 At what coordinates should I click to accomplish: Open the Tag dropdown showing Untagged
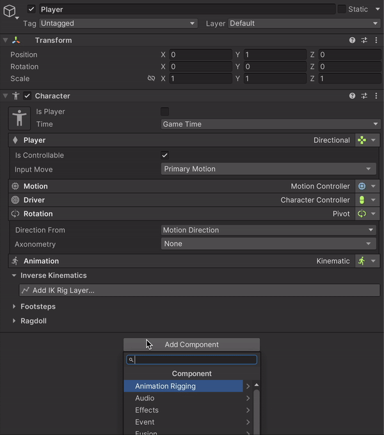(118, 24)
